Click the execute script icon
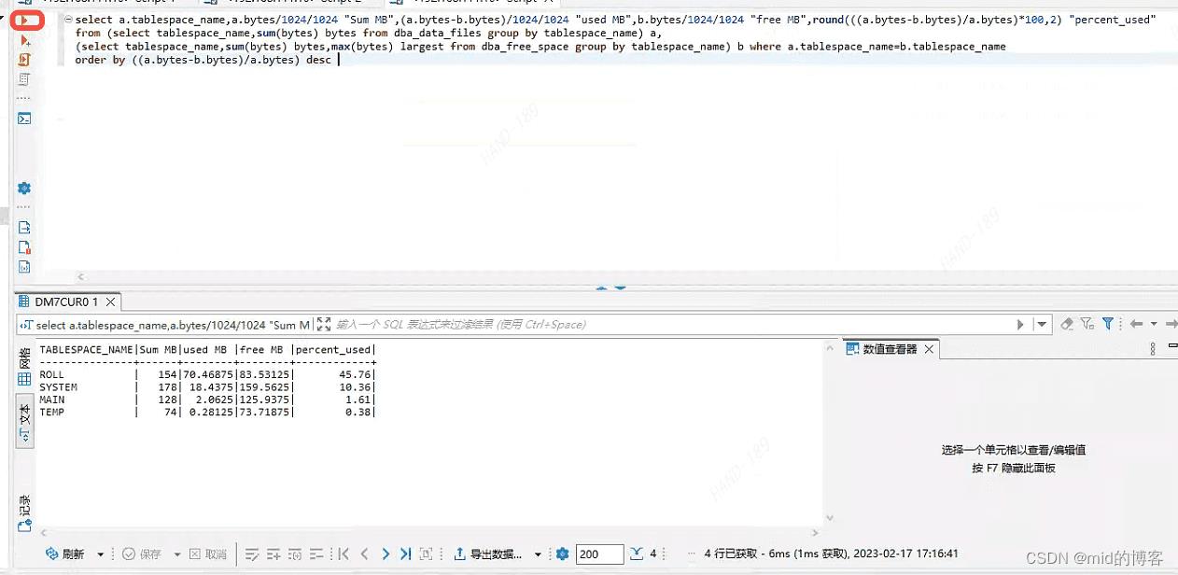The width and height of the screenshot is (1178, 575). coord(25,60)
